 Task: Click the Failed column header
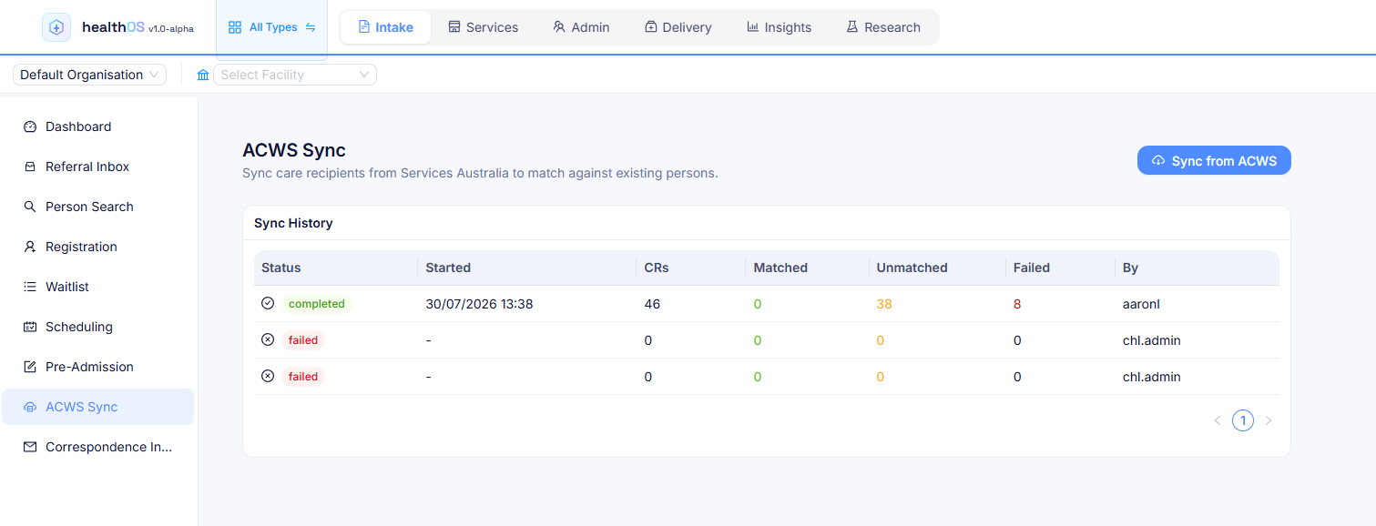pos(1032,268)
